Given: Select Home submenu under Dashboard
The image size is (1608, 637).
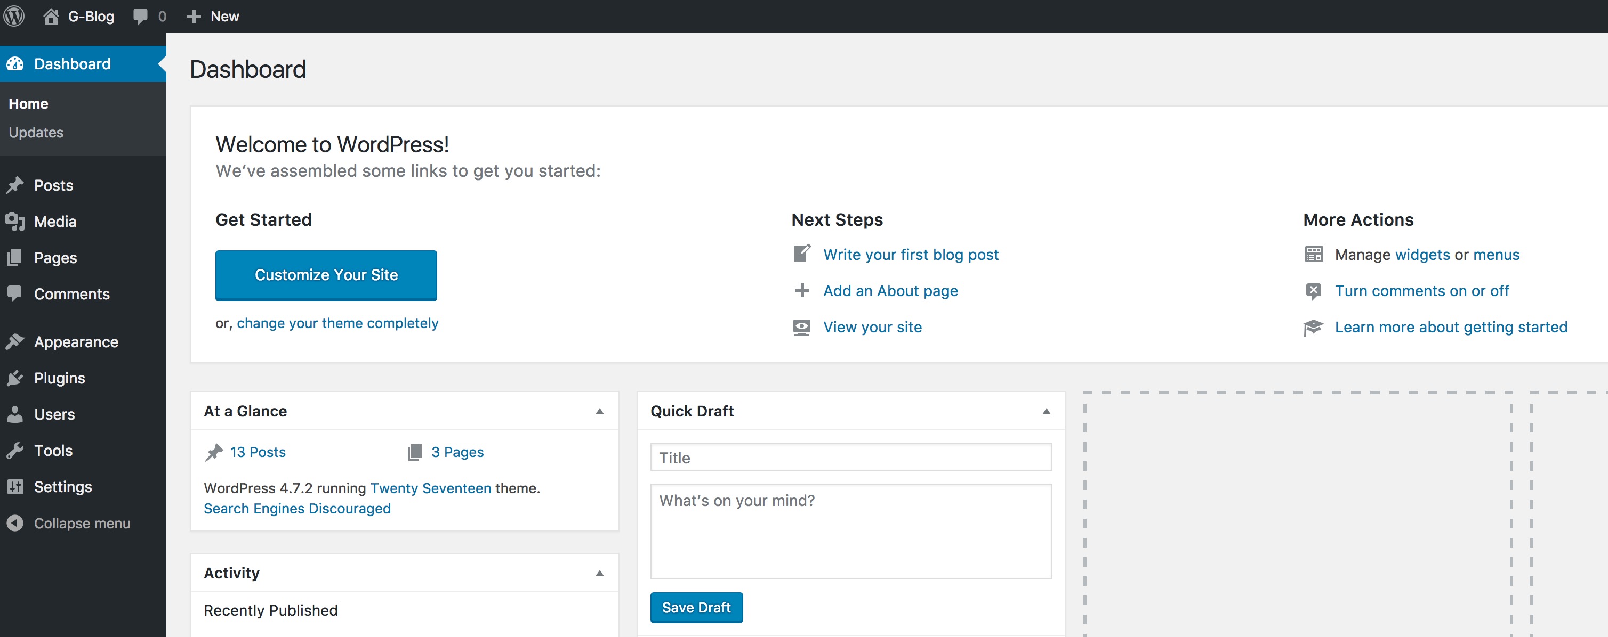Looking at the screenshot, I should pyautogui.click(x=28, y=103).
